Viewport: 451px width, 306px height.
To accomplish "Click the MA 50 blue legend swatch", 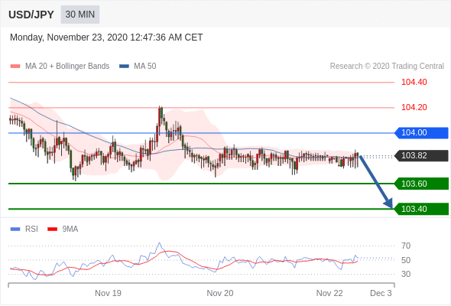I will [124, 67].
